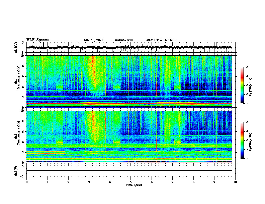Click the red burst near 3 min in ch.2 spectrogram

coord(93,125)
